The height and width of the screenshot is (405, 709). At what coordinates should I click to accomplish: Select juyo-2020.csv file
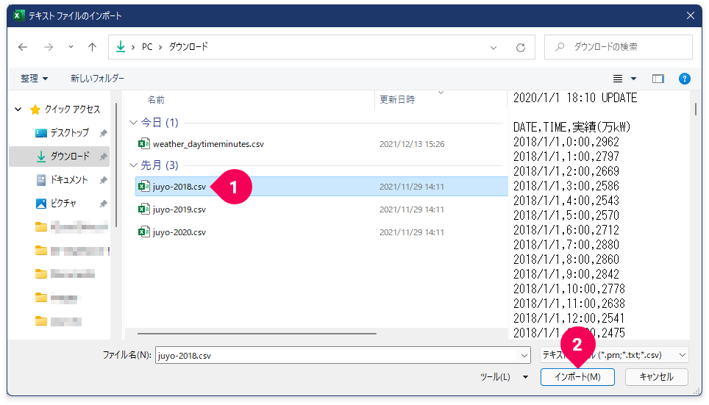pos(179,232)
